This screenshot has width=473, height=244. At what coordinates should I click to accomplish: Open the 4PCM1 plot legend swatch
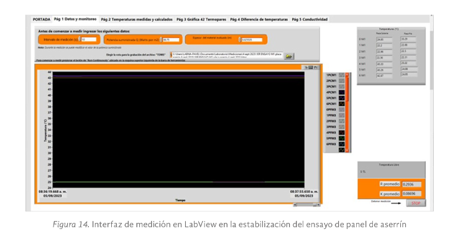point(341,92)
